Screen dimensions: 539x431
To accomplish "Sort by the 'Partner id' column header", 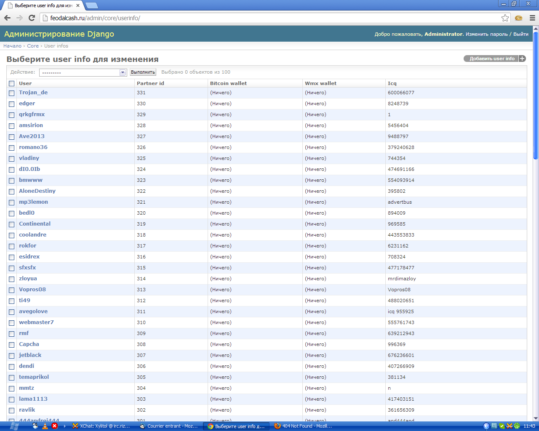I will 150,83.
